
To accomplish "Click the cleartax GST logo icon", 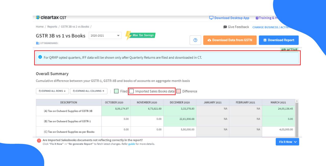I will coord(38,17).
